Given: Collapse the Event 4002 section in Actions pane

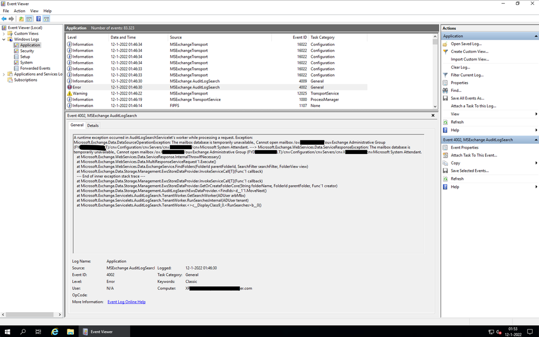Looking at the screenshot, I should pos(536,140).
